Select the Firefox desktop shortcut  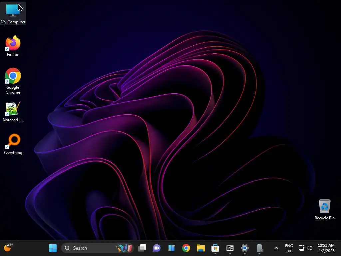pyautogui.click(x=13, y=46)
